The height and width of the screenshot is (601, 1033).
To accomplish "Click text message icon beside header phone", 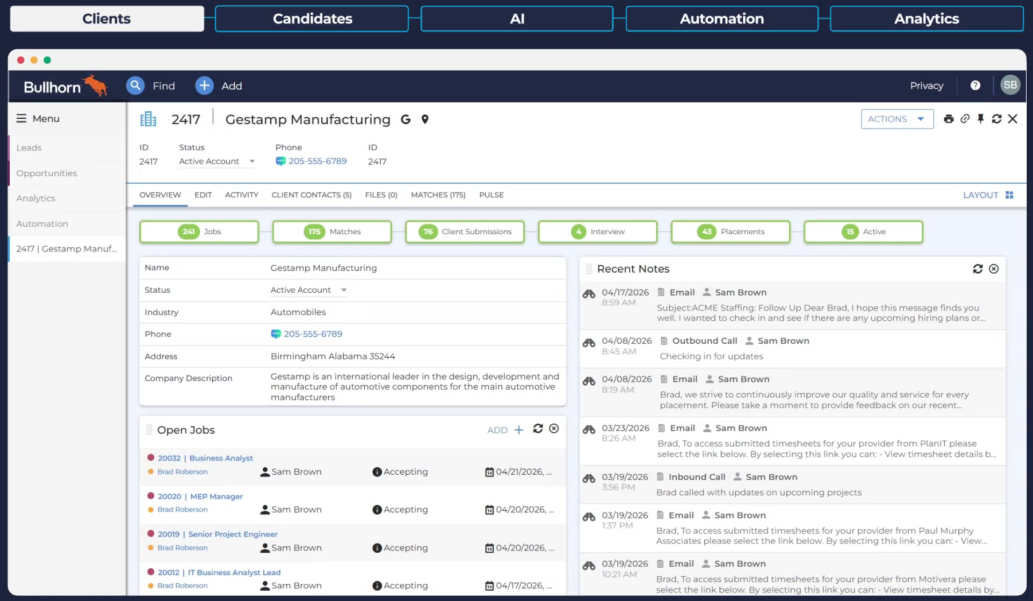I will [280, 161].
